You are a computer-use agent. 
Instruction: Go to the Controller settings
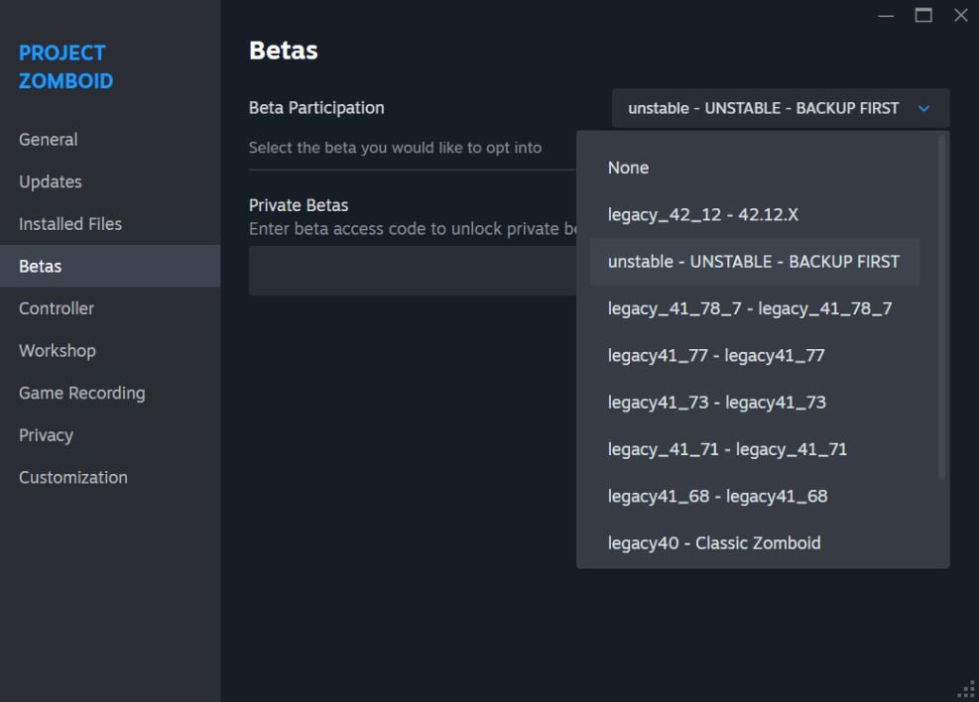click(57, 308)
